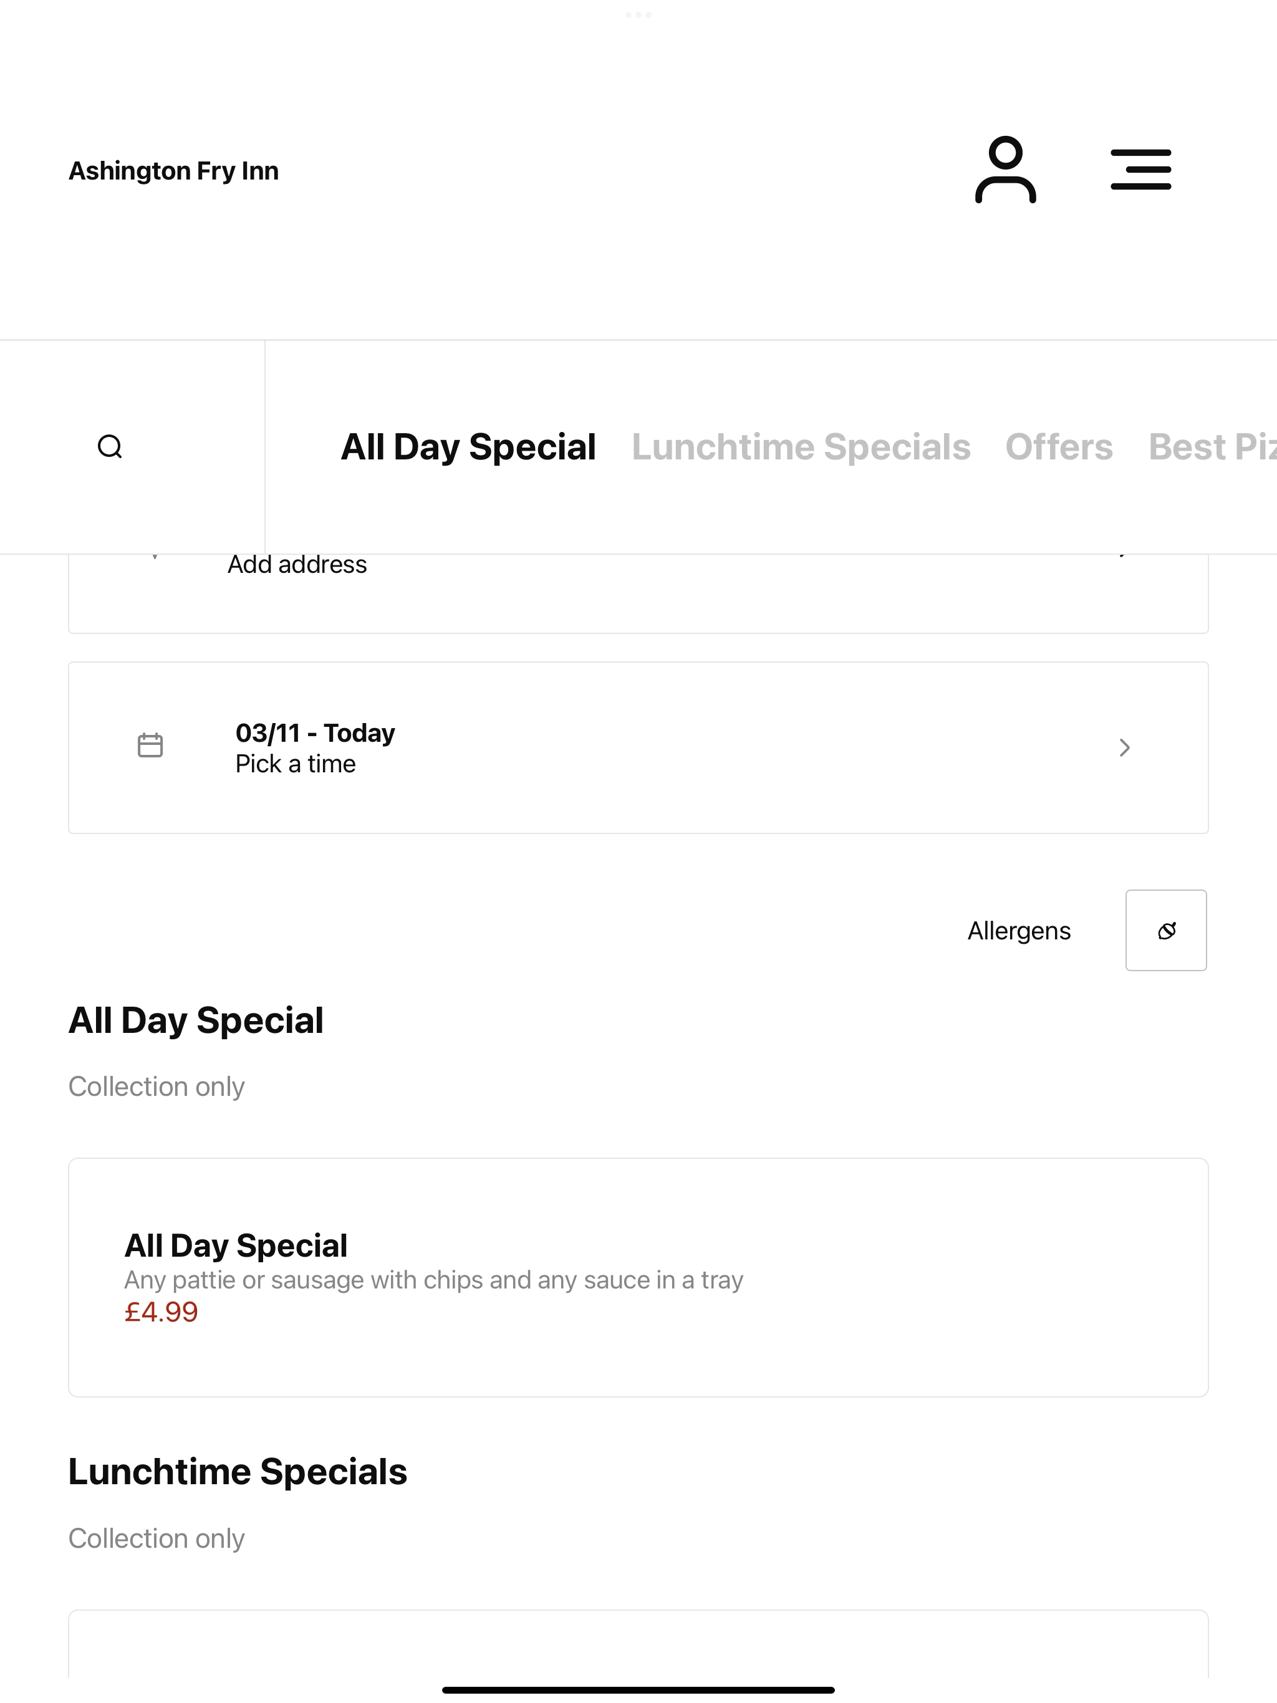Screen dimensions: 1277x1703
Task: Switch to Lunchtime Specials tab
Action: pyautogui.click(x=801, y=448)
